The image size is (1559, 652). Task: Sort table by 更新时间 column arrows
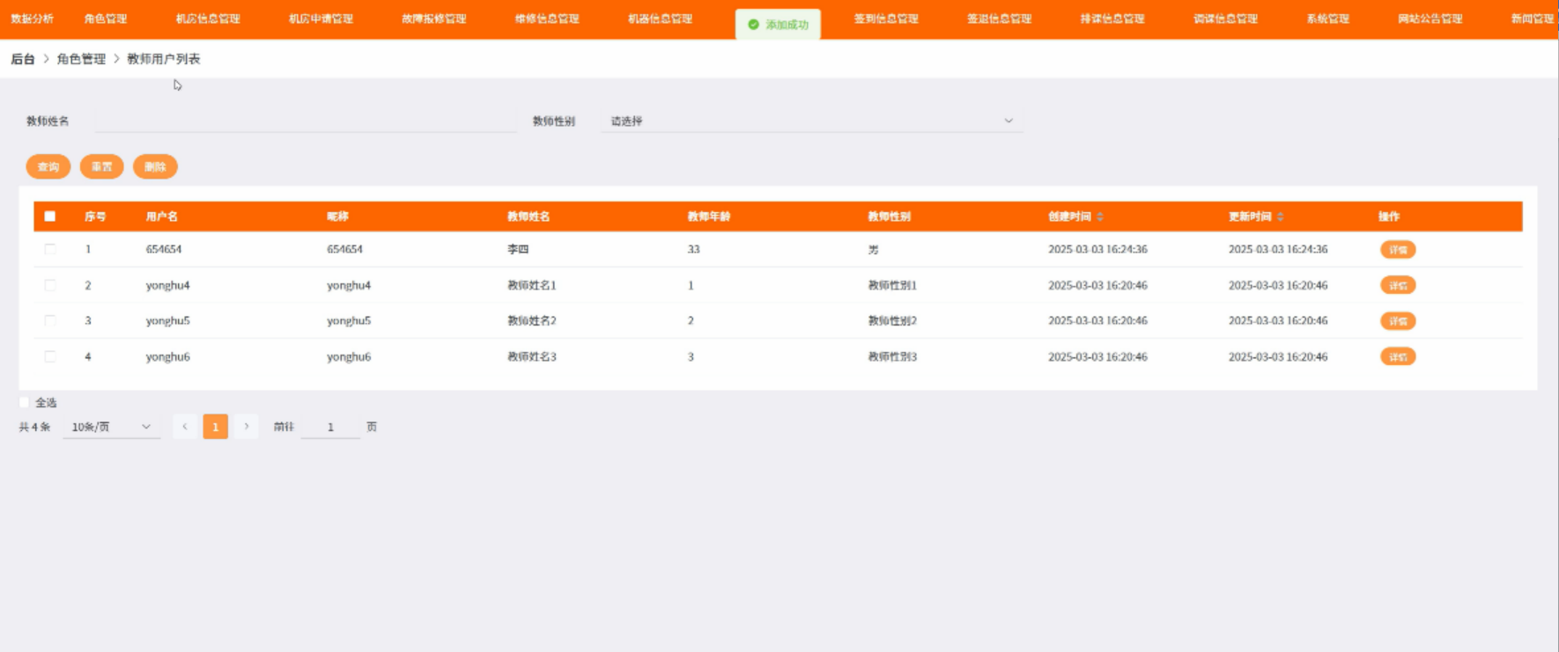[x=1281, y=216]
